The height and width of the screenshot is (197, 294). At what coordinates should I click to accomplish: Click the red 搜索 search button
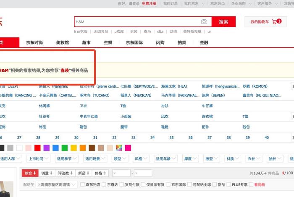pyautogui.click(x=223, y=22)
